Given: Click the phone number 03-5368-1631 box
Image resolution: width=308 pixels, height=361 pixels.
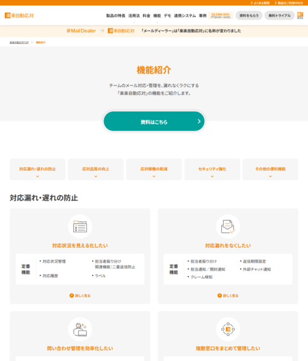Looking at the screenshot, I should coord(220,16).
